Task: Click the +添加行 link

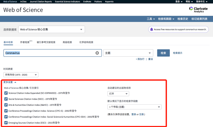Action: [140, 59]
